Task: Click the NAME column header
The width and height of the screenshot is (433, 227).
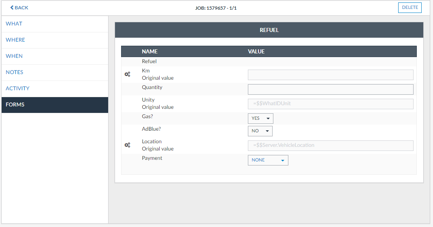Action: (x=149, y=52)
